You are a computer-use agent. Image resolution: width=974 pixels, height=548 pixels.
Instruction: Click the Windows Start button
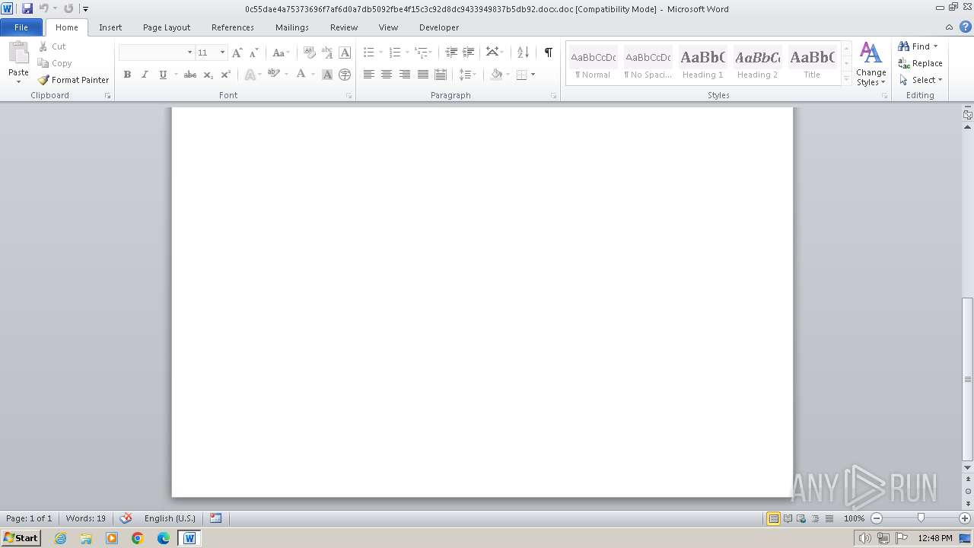pyautogui.click(x=21, y=538)
